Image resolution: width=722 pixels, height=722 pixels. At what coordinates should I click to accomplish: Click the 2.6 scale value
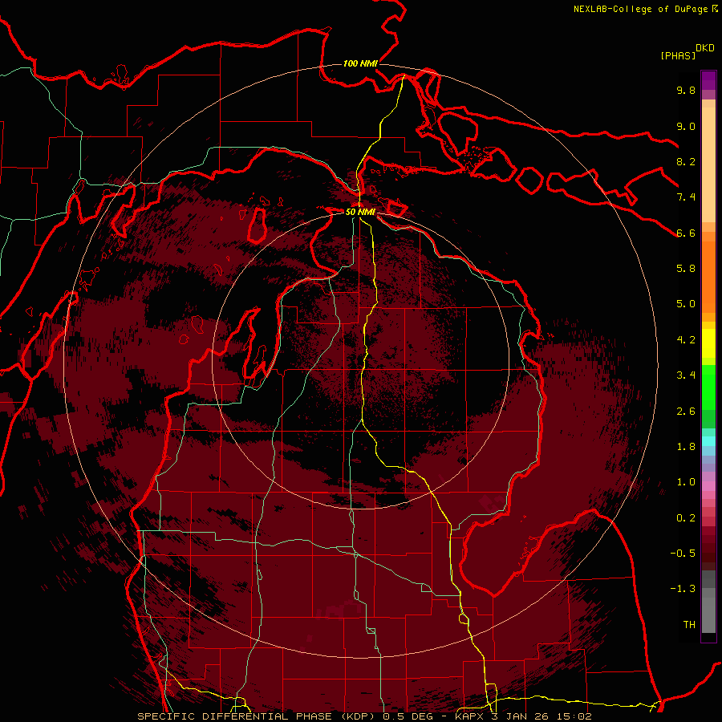tap(686, 412)
